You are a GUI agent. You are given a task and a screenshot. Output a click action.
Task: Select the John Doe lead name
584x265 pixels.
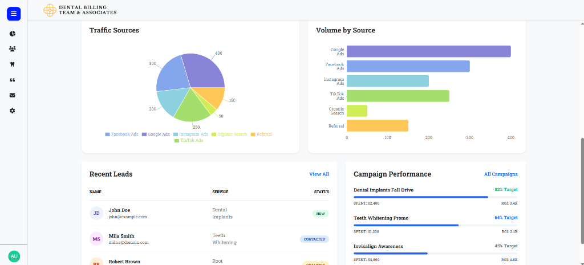tap(119, 210)
